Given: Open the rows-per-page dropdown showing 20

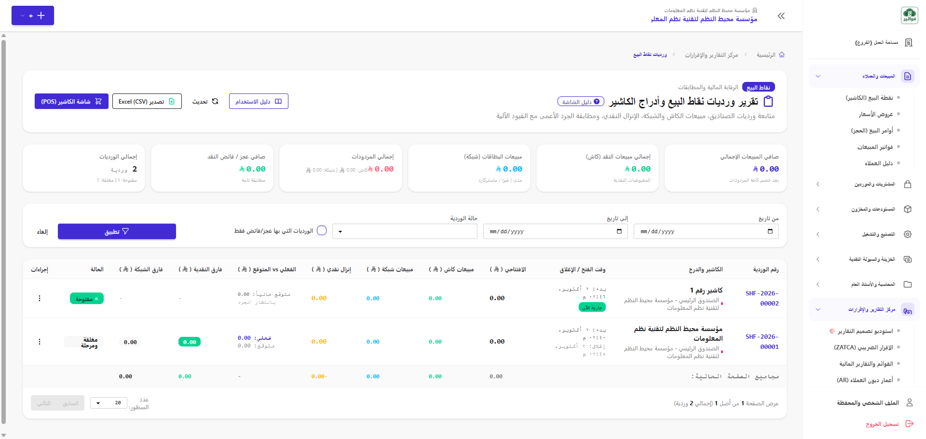Looking at the screenshot, I should click(109, 403).
